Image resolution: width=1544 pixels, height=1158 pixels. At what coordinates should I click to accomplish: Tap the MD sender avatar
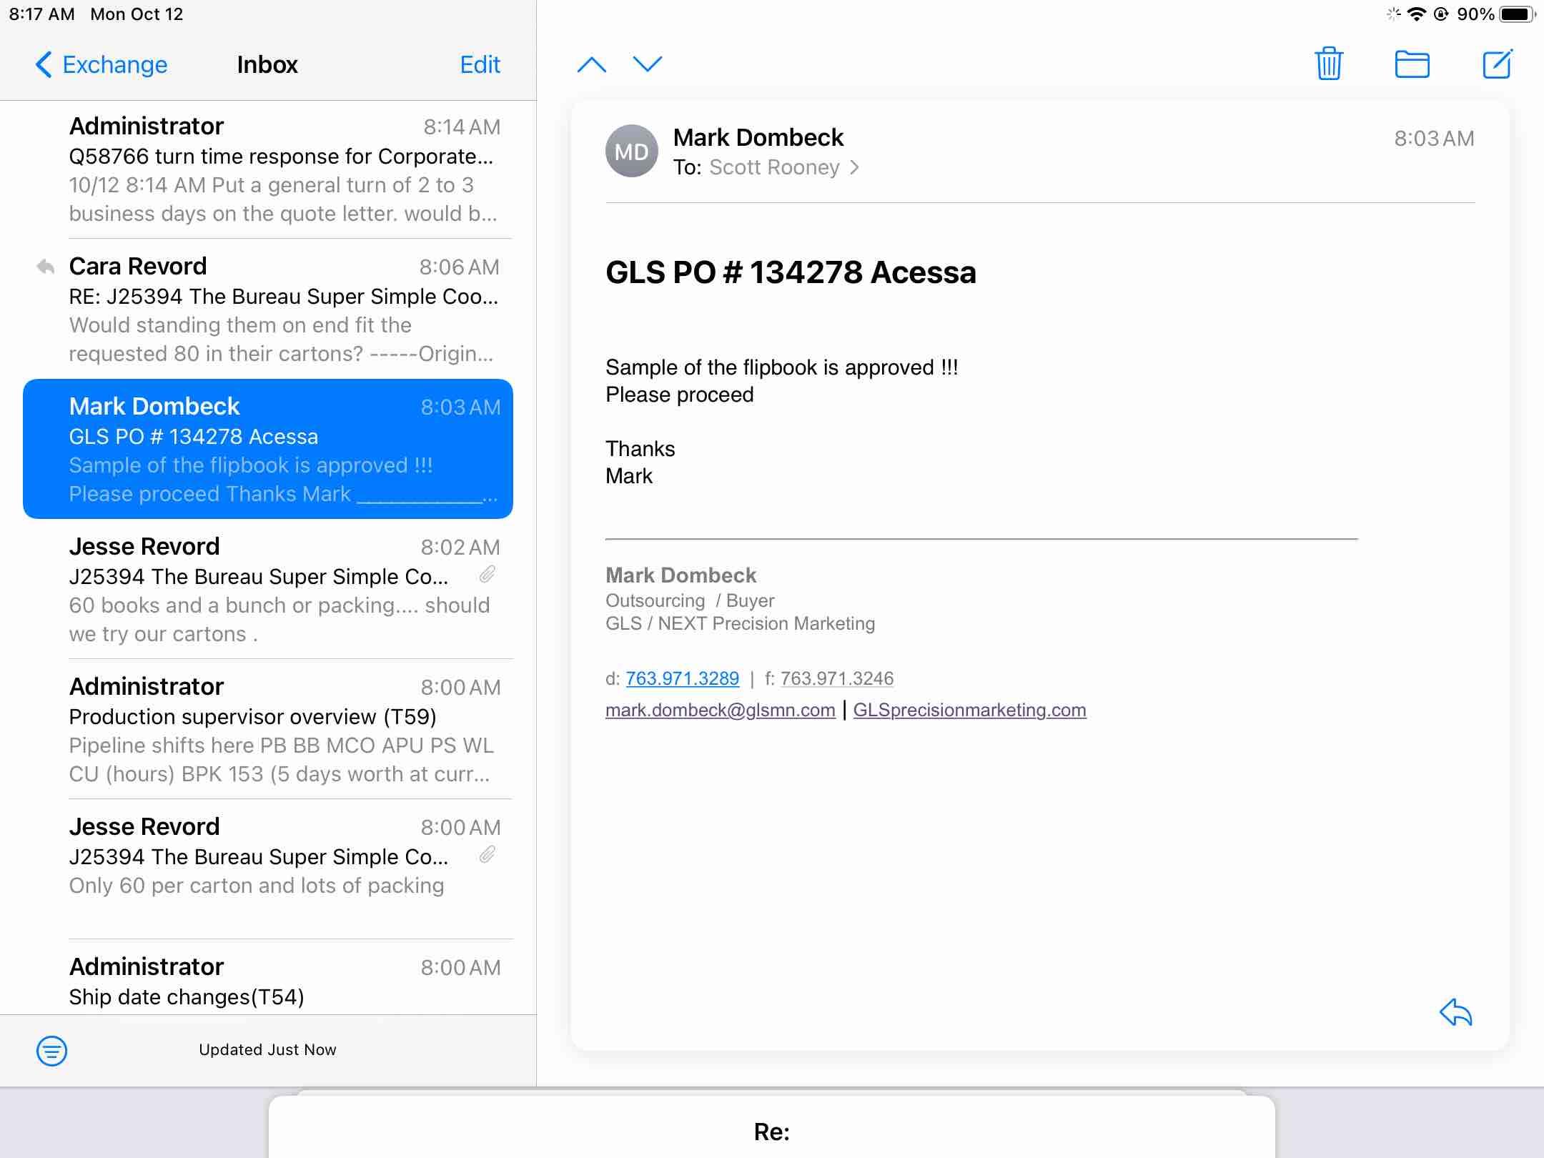tap(631, 152)
